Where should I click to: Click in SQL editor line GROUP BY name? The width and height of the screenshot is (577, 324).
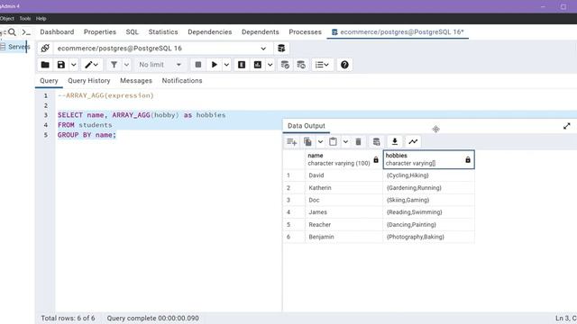[x=87, y=135]
